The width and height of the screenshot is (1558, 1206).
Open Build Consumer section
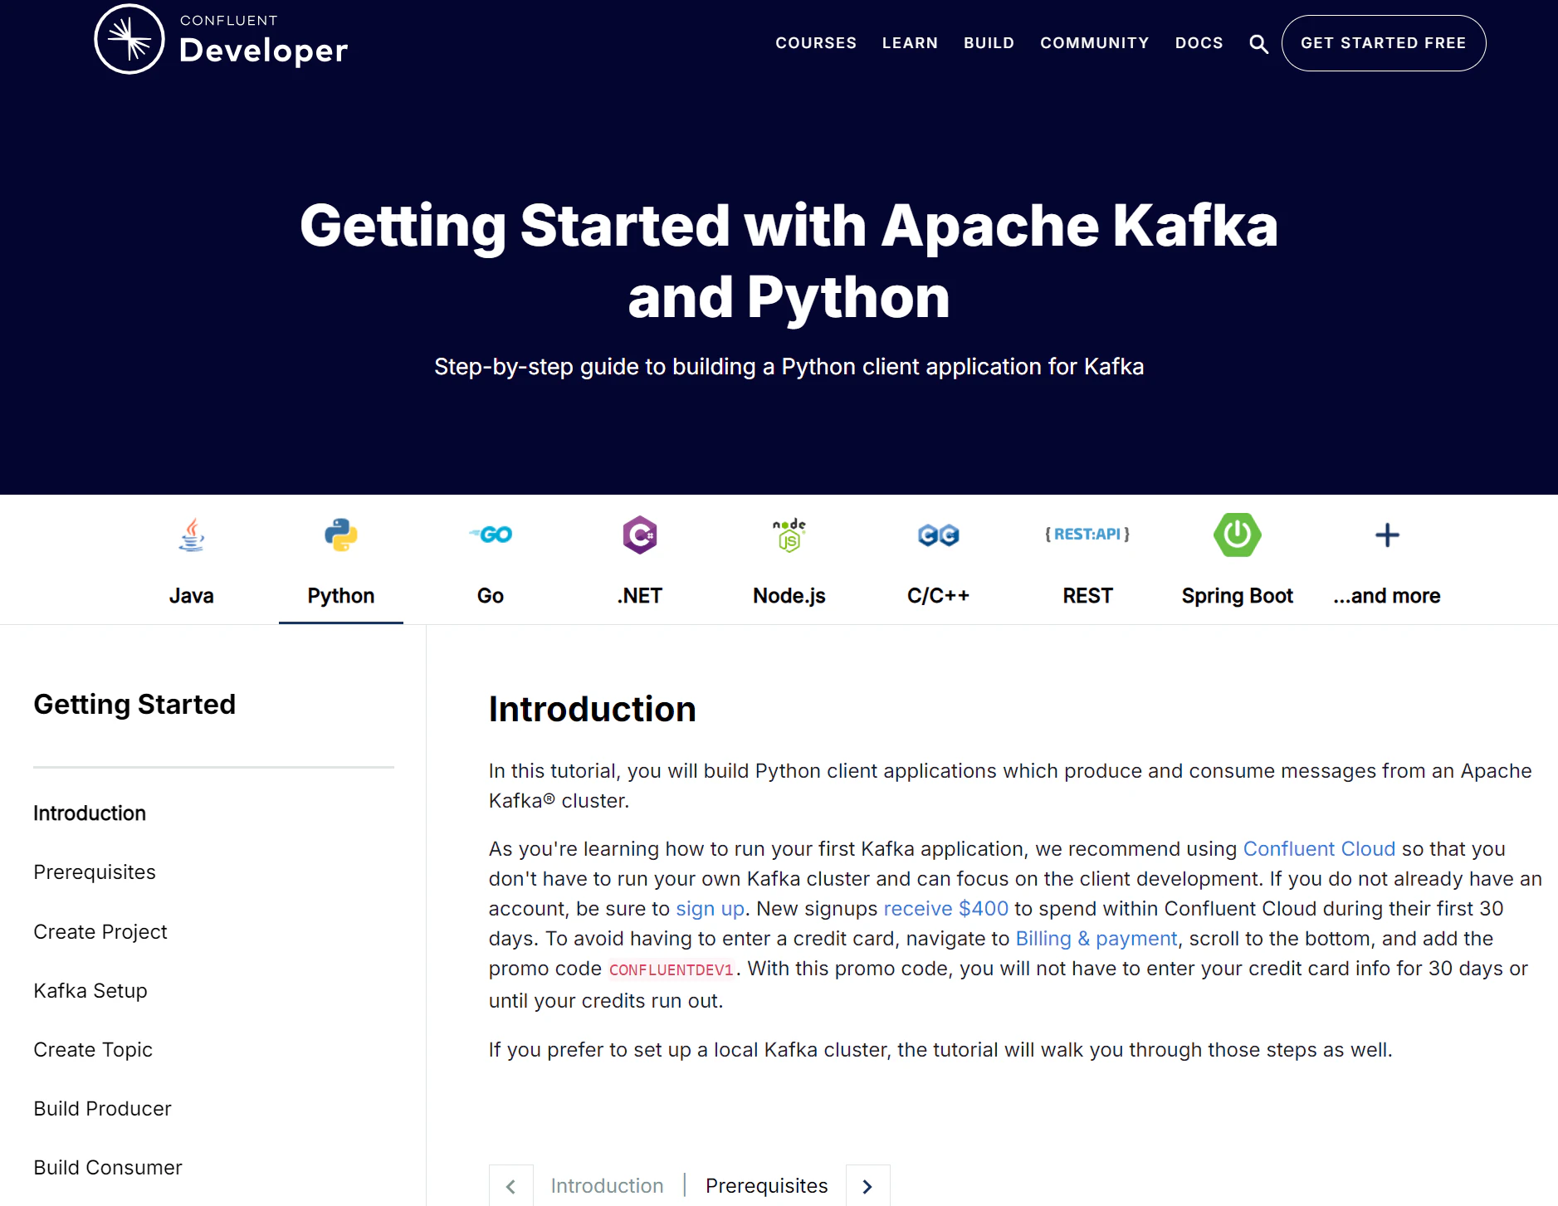pyautogui.click(x=108, y=1168)
